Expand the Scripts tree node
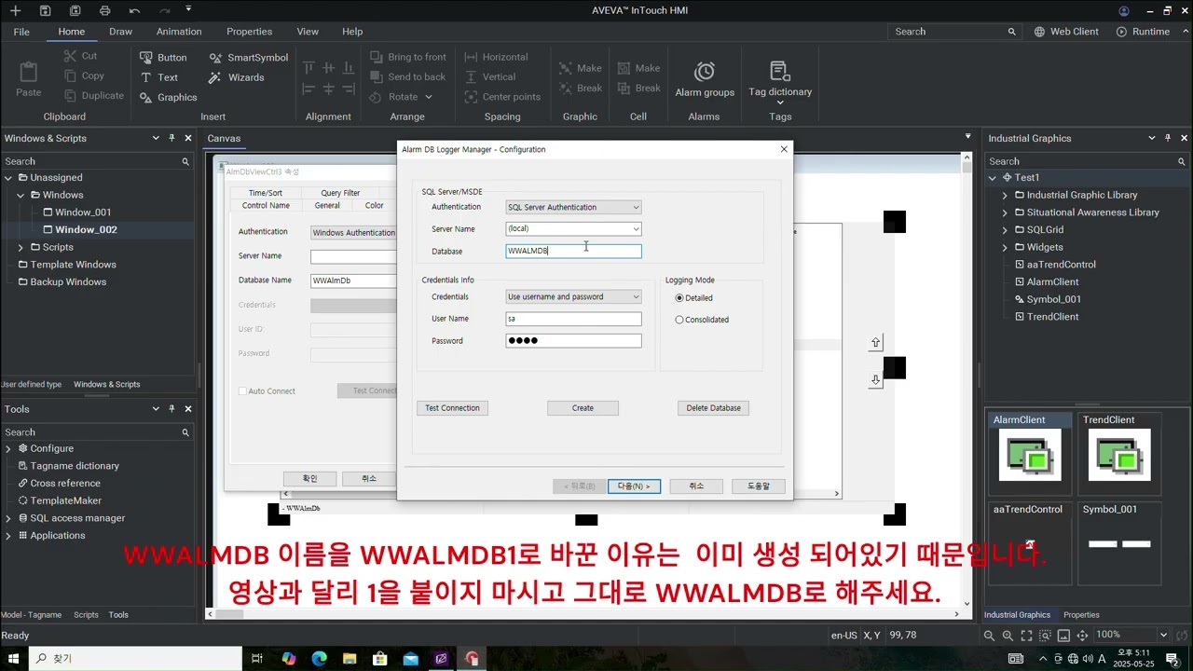This screenshot has width=1193, height=671. 21,247
